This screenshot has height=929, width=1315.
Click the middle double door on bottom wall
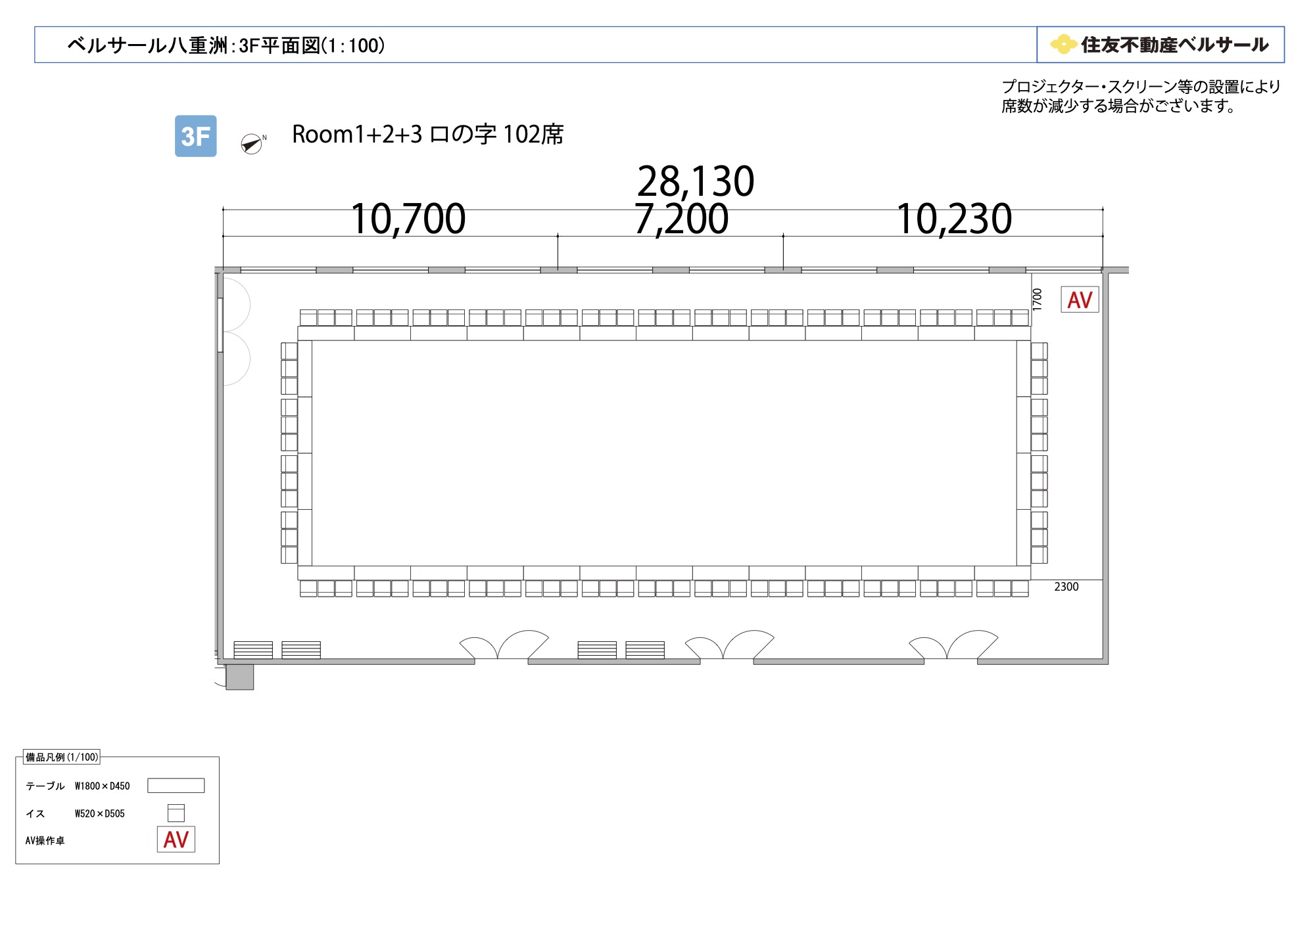[729, 645]
